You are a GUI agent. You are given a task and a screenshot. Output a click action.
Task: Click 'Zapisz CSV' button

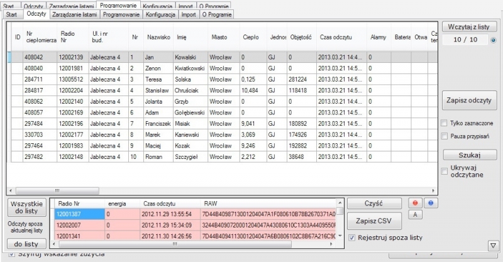[x=375, y=221]
